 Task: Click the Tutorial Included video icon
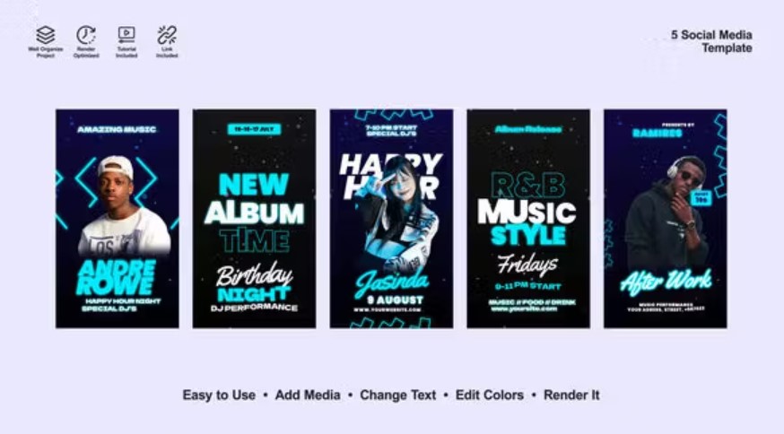[126, 35]
